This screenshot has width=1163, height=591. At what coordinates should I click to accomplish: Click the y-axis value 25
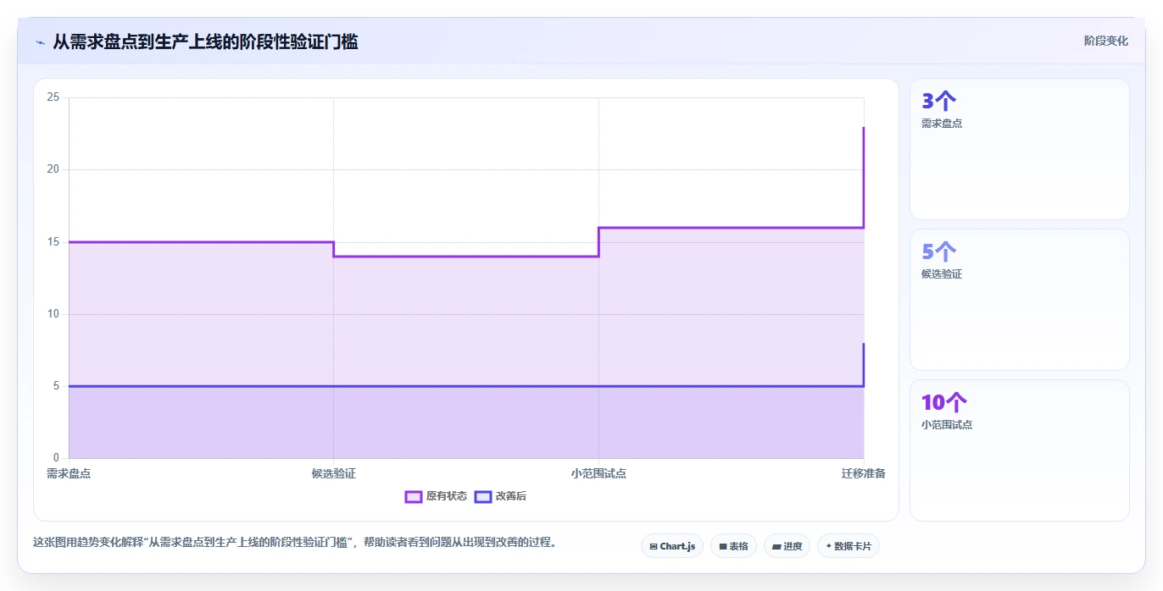tap(53, 97)
